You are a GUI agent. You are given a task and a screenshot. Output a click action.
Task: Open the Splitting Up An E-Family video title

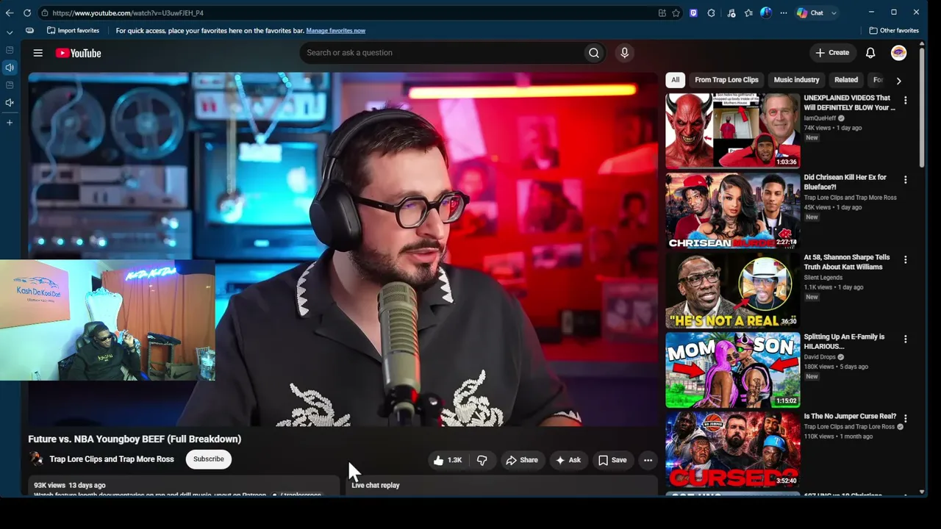click(844, 342)
